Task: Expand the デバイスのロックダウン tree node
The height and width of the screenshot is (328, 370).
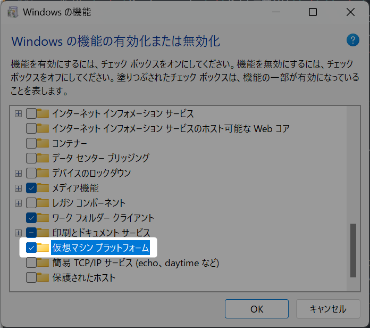Action: pos(18,173)
